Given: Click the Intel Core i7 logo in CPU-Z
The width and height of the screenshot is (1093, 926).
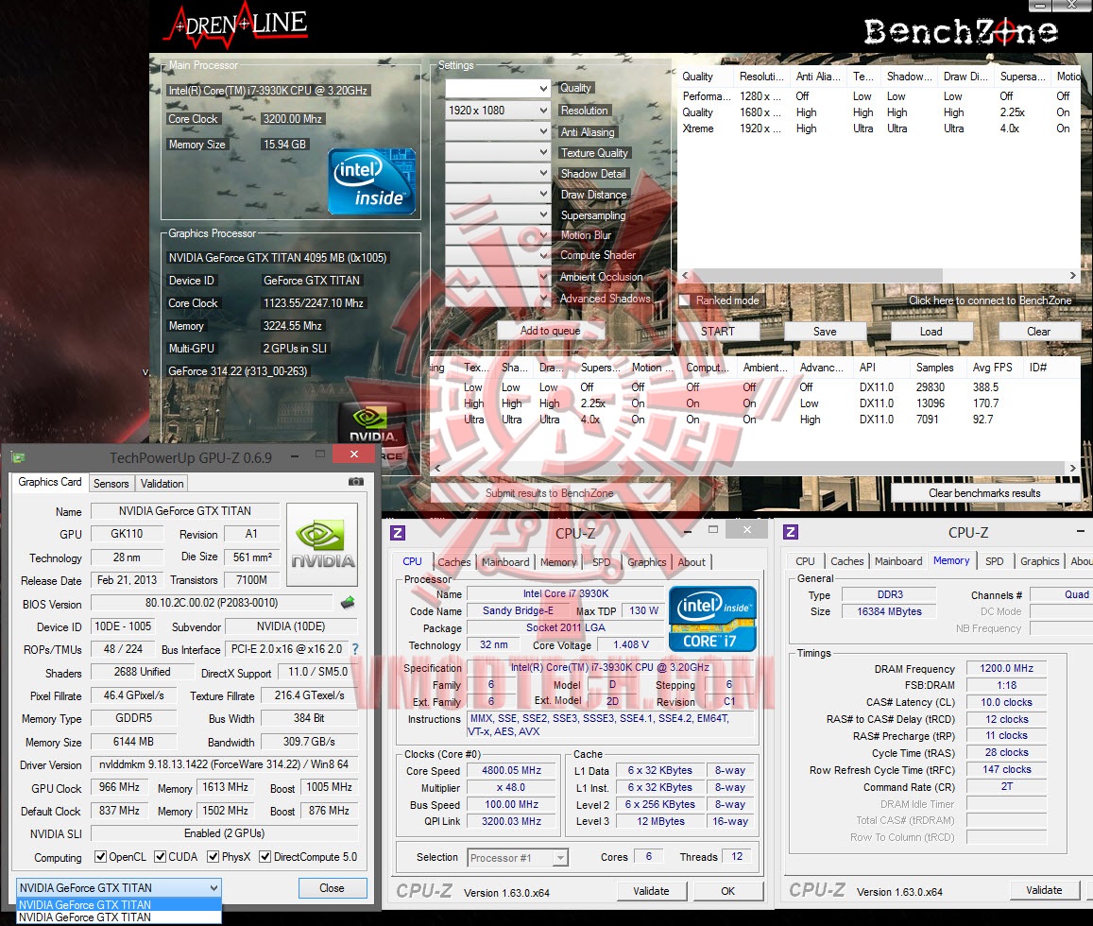Looking at the screenshot, I should point(712,619).
